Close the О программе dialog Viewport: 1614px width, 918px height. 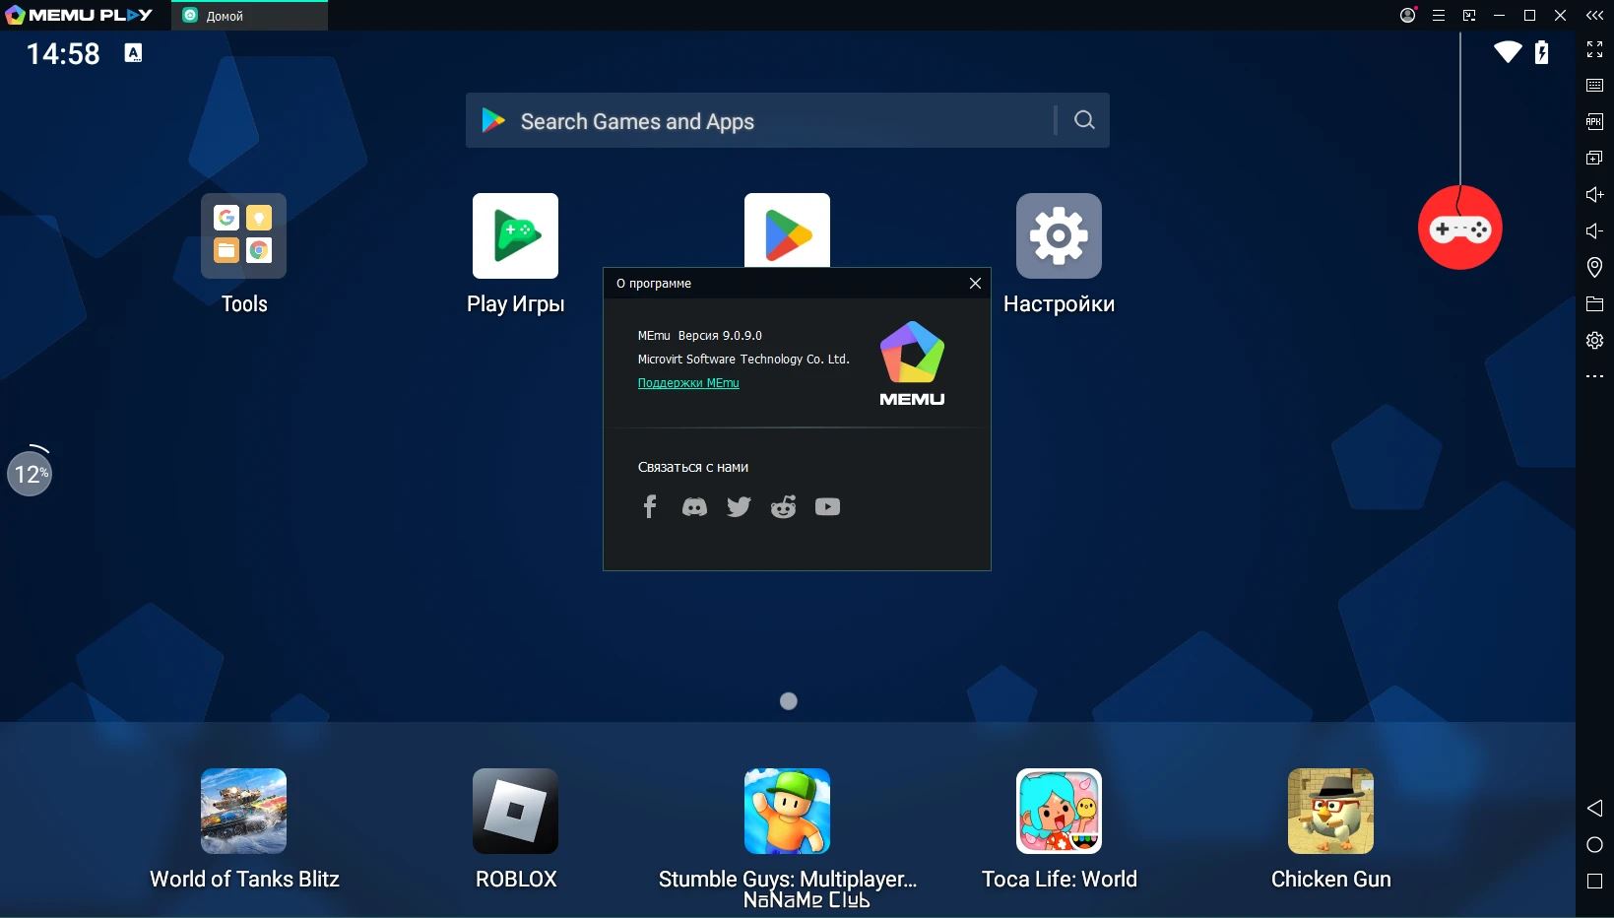click(x=975, y=283)
